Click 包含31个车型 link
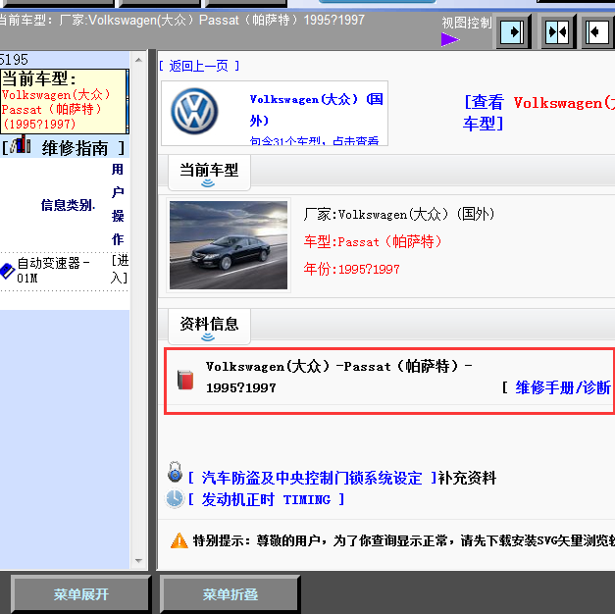The height and width of the screenshot is (614, 615). 314,140
